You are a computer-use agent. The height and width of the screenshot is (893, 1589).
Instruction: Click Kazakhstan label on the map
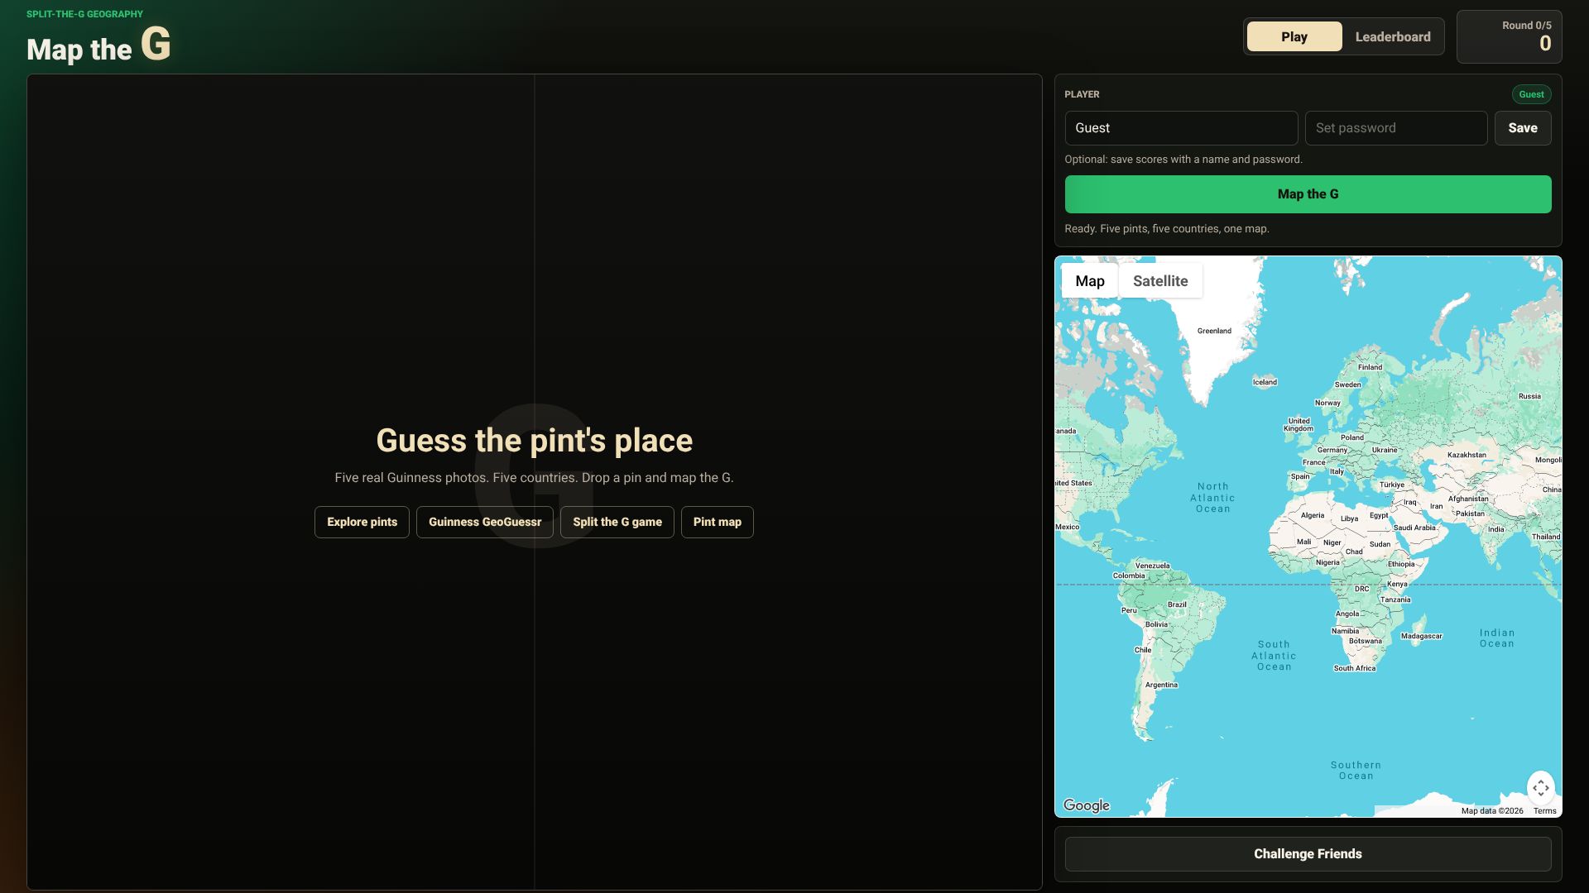pos(1467,455)
